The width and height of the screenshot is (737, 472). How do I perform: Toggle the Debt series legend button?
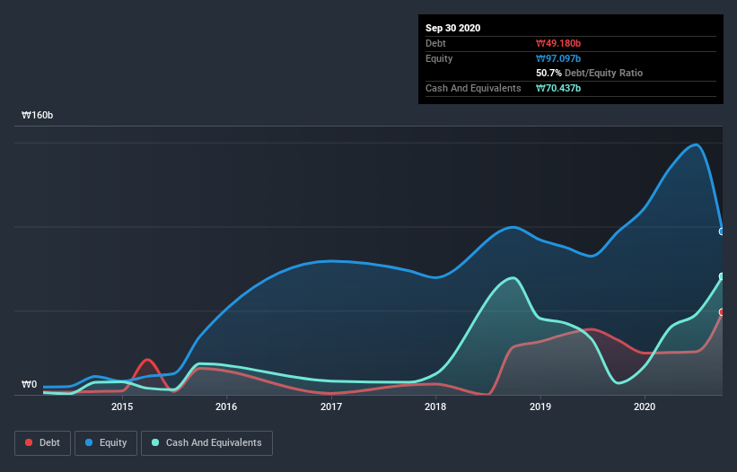point(43,443)
